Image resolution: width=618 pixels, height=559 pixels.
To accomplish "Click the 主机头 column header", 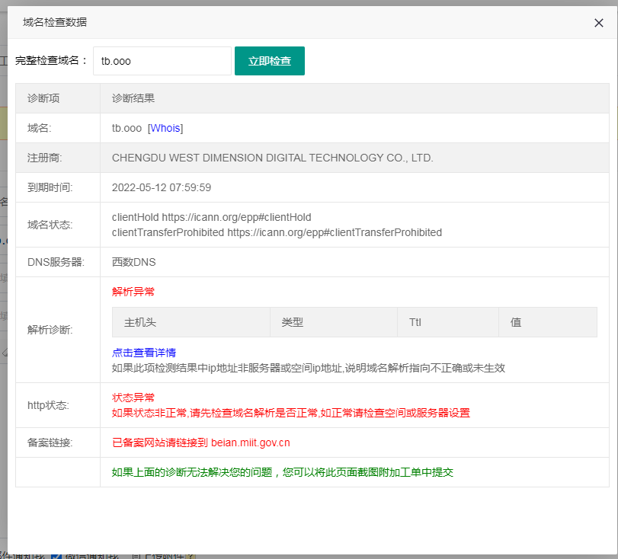I will tap(140, 322).
